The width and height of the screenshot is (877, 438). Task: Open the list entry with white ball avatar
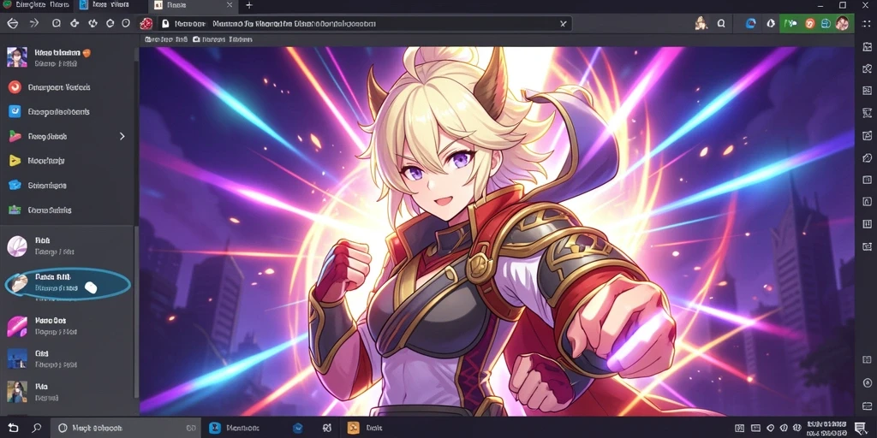(67, 246)
